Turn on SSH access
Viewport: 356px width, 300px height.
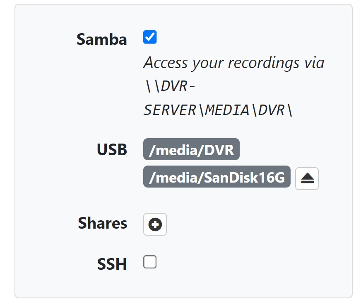coord(150,262)
